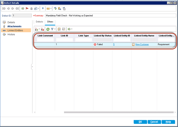Click the pin defect icon

(x=42, y=9)
